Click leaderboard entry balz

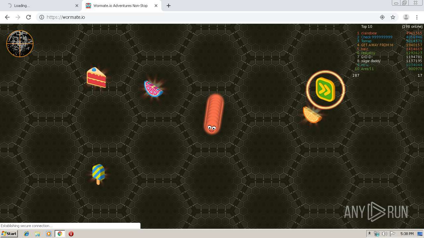point(364,49)
